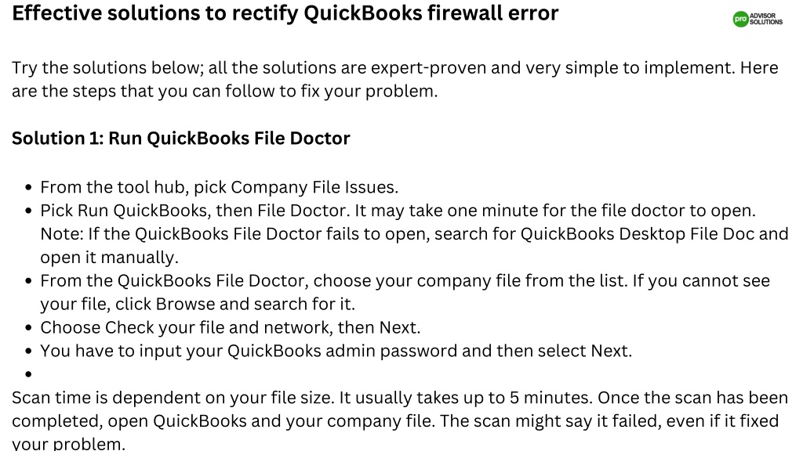Image resolution: width=803 pixels, height=451 pixels.
Task: Select the 'From the QuickBooks File Doctor, choose' bullet
Action: tap(405, 281)
